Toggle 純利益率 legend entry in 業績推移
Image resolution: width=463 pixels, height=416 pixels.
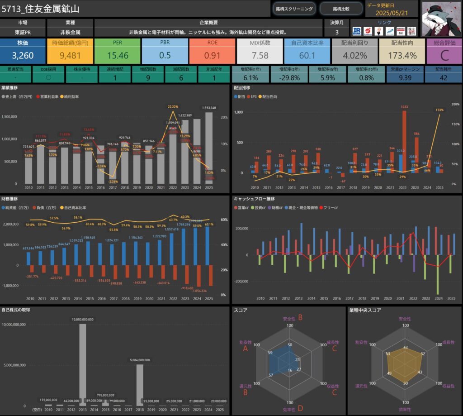(70, 97)
